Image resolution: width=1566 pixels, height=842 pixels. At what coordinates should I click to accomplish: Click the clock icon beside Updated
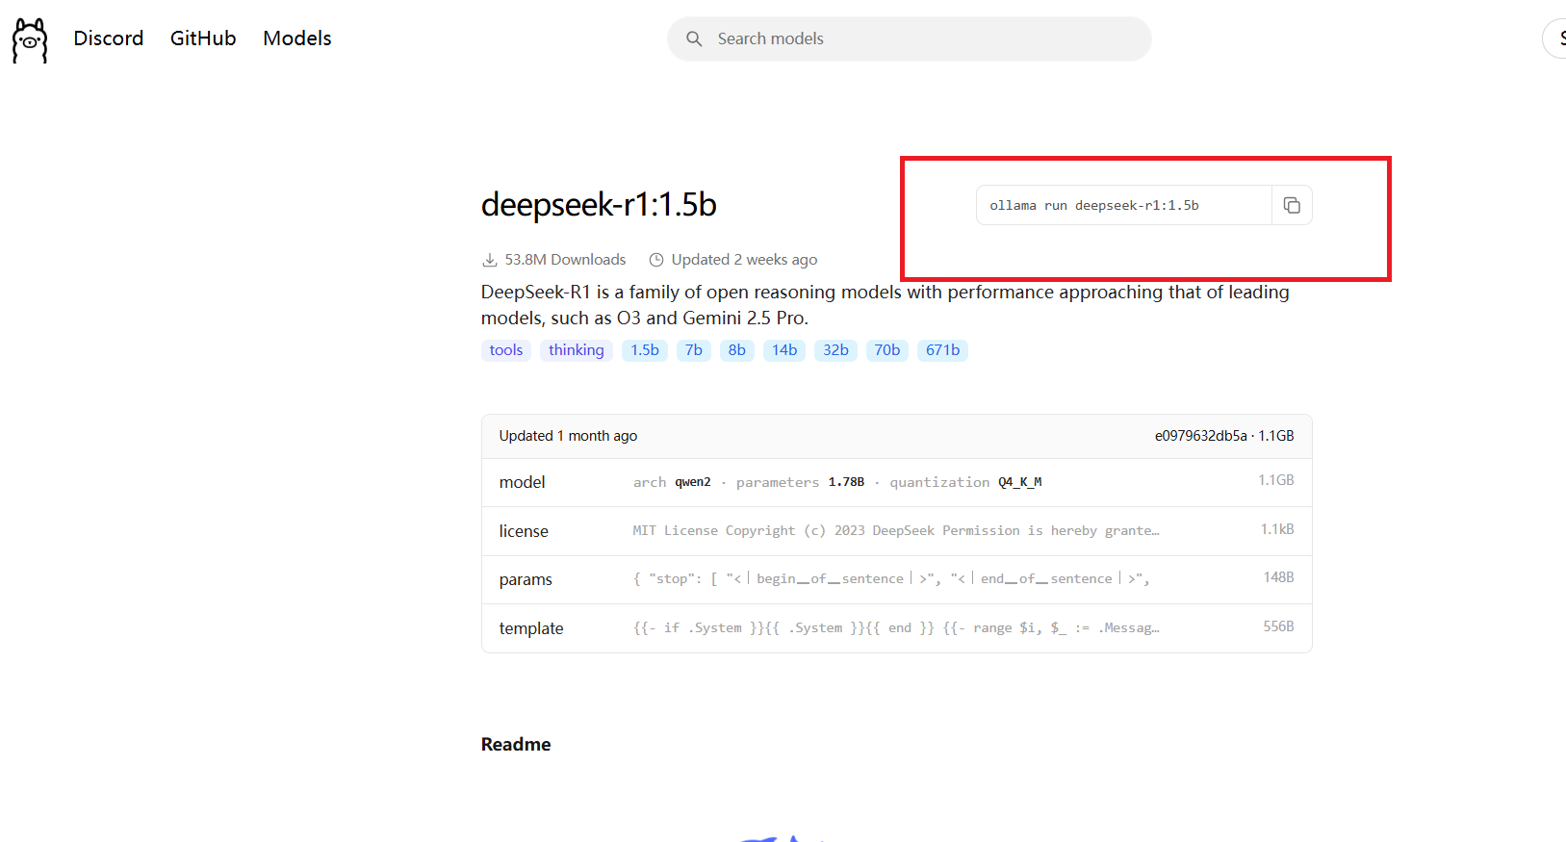656,260
